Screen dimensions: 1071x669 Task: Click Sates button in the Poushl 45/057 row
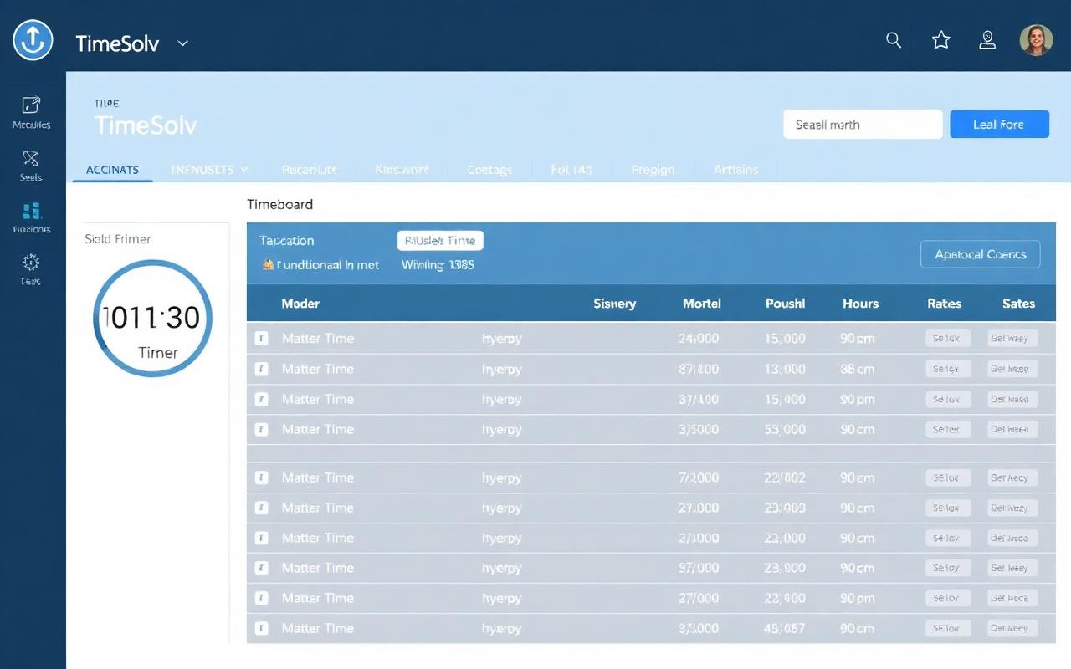click(x=1012, y=628)
